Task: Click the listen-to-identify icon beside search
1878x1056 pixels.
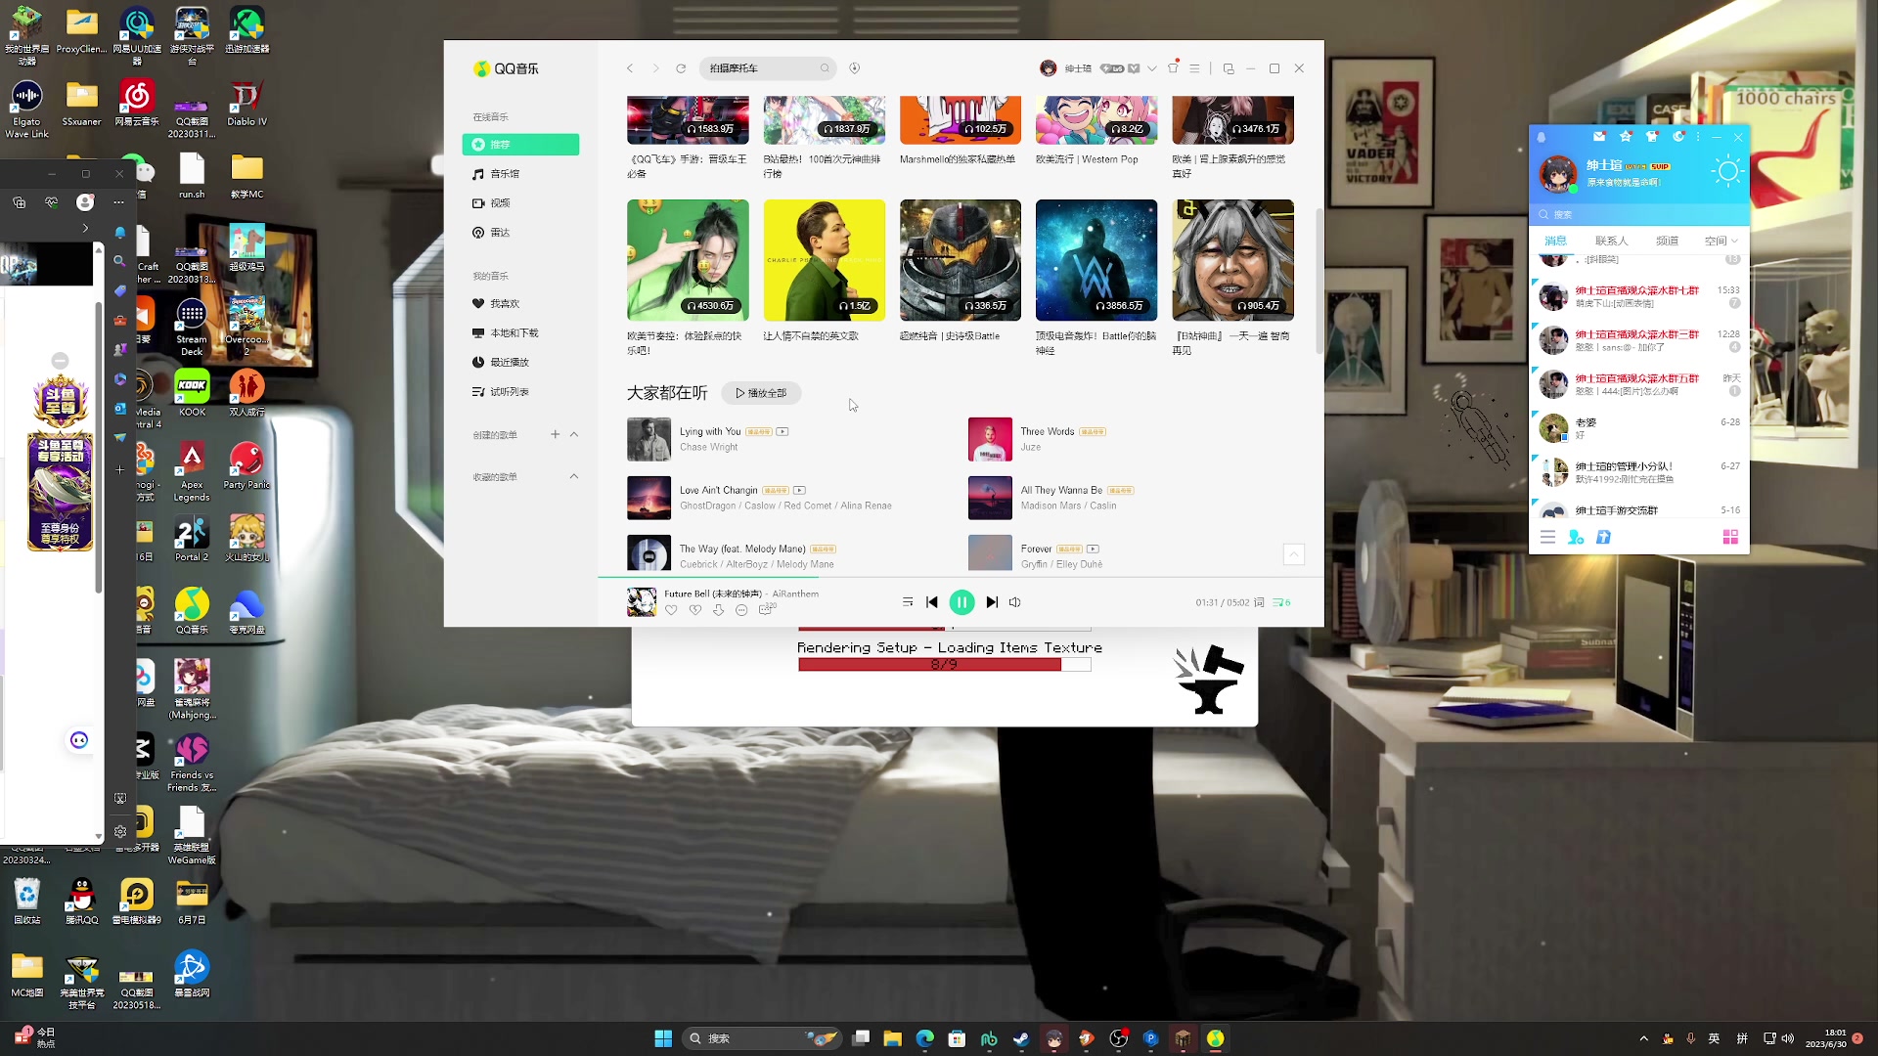Action: tap(854, 68)
